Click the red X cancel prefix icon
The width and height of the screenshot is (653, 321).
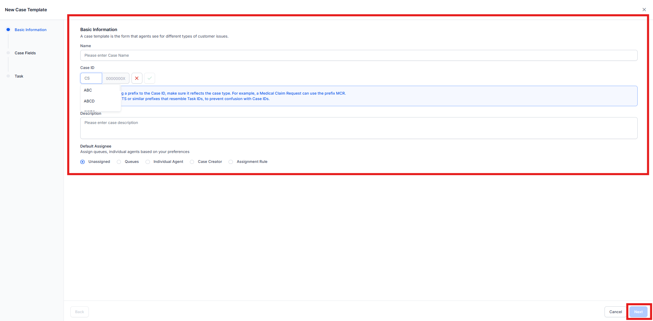pos(137,78)
